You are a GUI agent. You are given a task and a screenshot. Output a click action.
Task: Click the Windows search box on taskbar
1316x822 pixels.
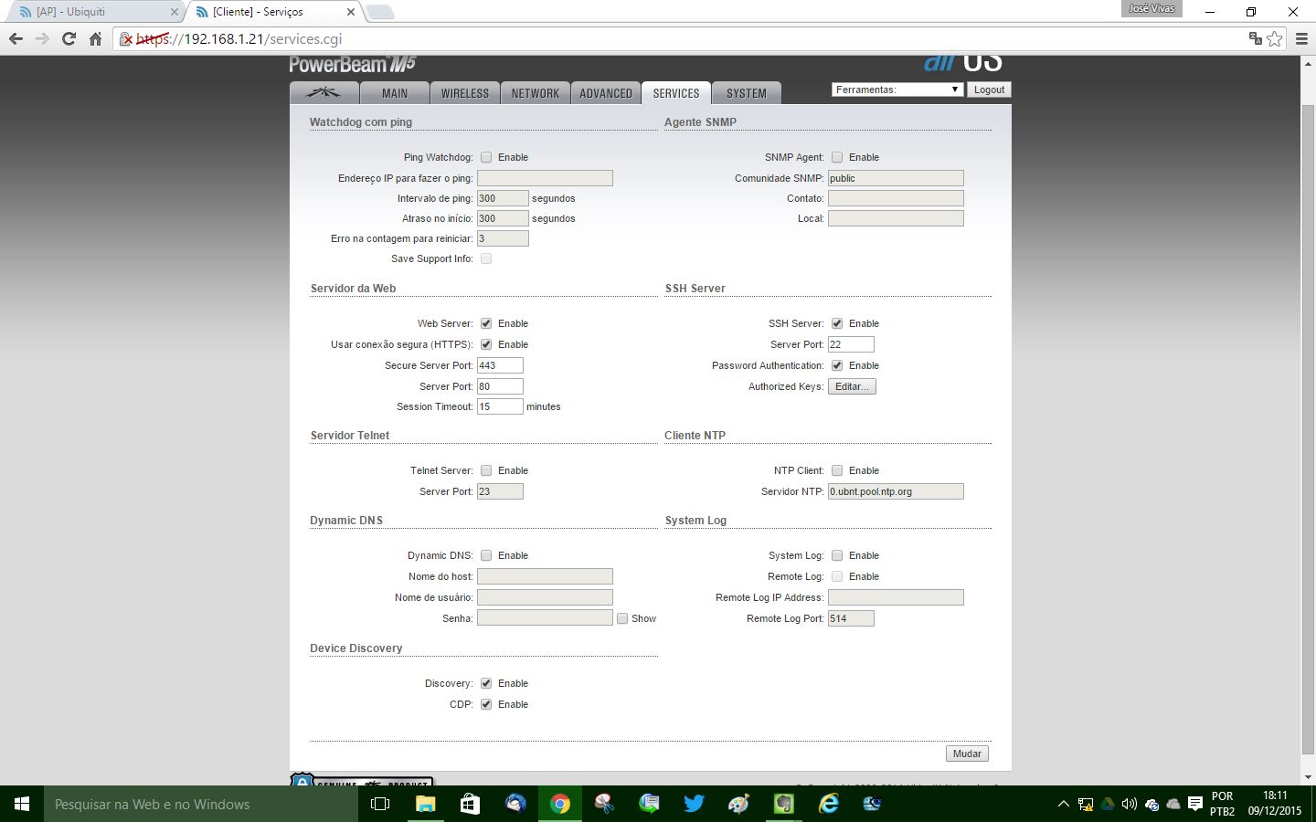point(201,804)
